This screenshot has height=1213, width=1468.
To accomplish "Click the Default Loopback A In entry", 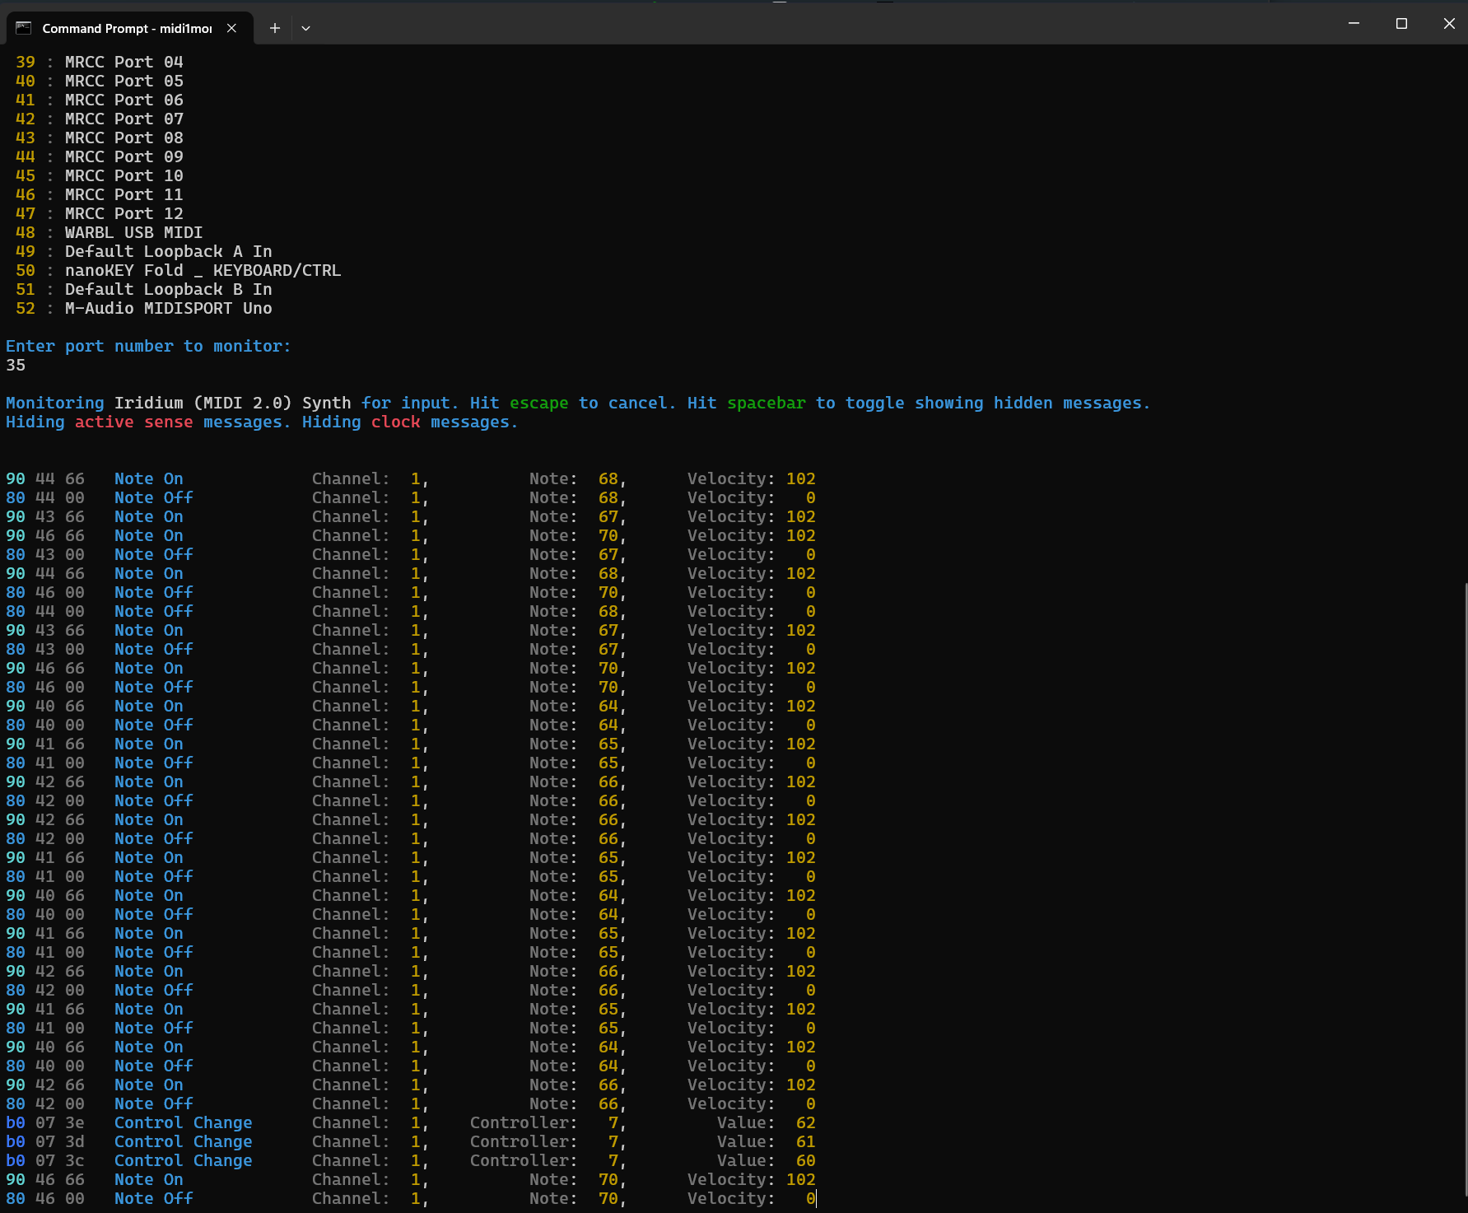I will [x=168, y=252].
